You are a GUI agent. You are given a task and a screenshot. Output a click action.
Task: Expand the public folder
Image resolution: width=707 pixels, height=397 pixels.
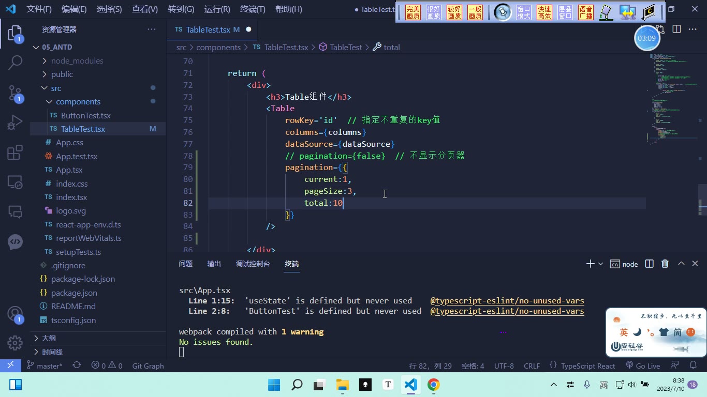point(62,74)
